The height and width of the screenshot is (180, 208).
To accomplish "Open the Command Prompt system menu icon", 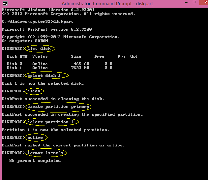I will tap(5, 4).
